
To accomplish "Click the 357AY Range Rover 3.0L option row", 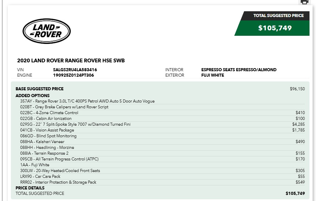I will (x=87, y=101).
